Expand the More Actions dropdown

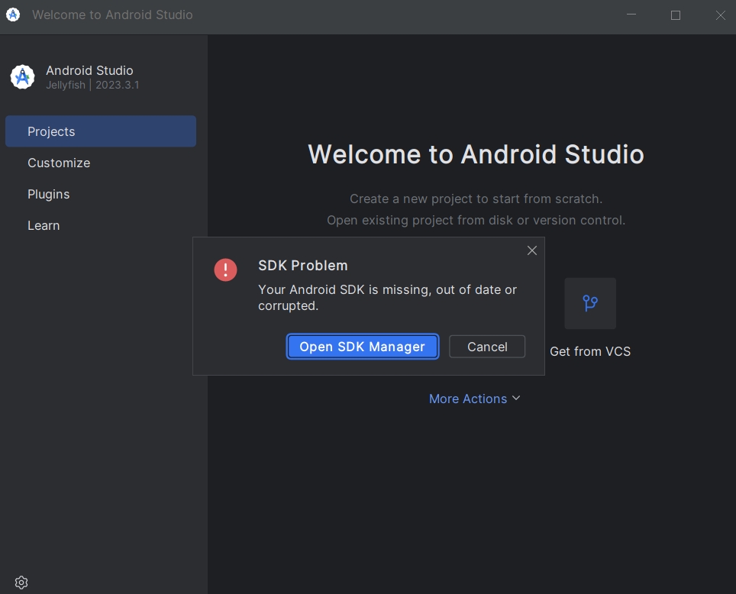(475, 399)
